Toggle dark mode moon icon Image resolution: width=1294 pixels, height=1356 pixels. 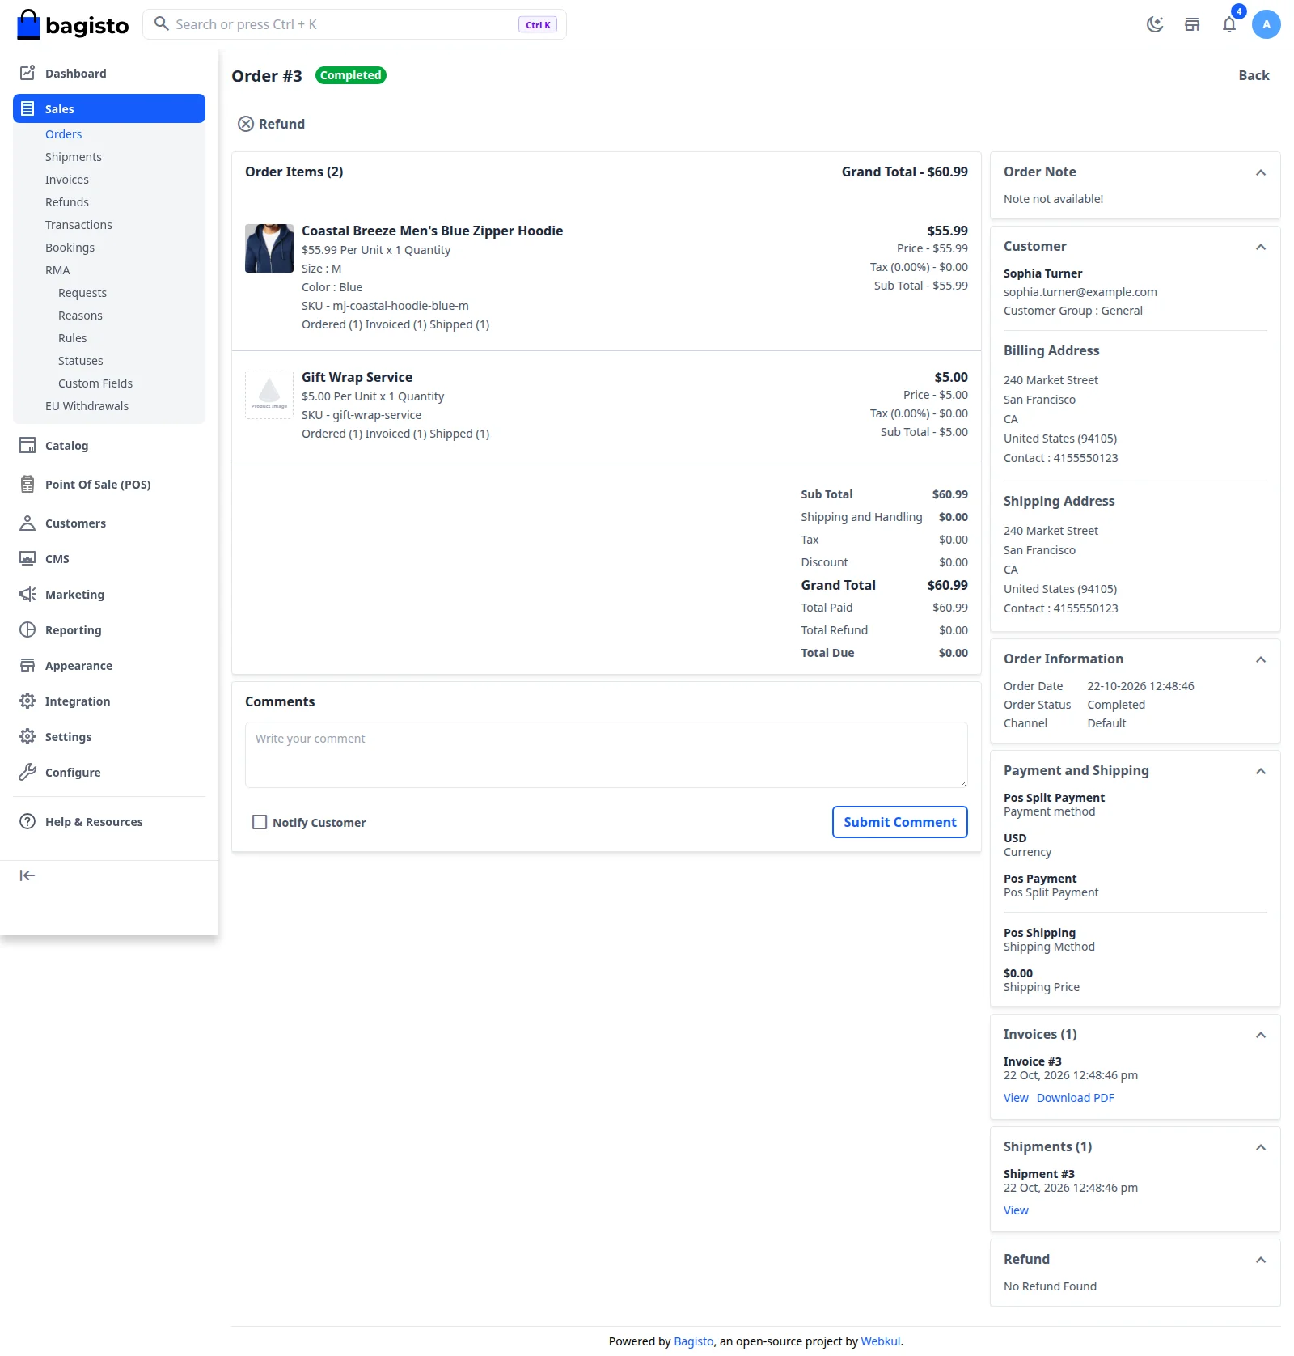1155,24
